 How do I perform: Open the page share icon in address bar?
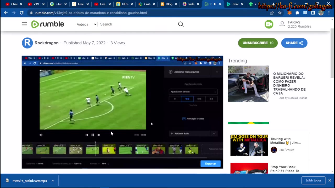coord(272,13)
